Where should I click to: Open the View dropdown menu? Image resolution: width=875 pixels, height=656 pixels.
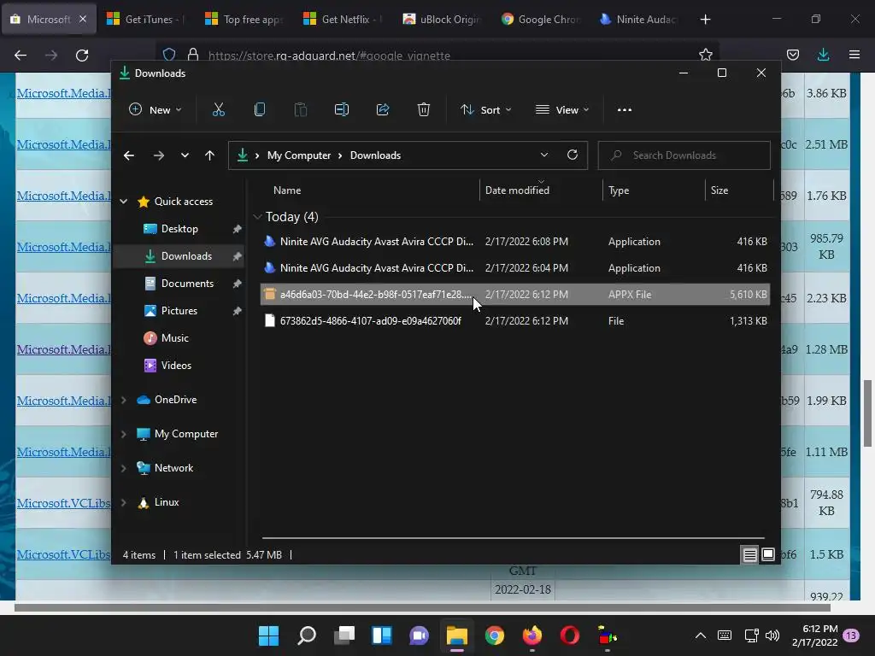pos(562,110)
